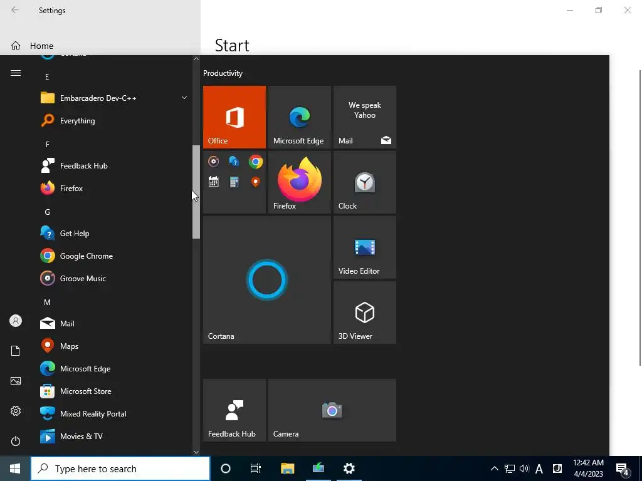The width and height of the screenshot is (642, 481).
Task: Launch the Microsoft Edge tile
Action: 299,117
